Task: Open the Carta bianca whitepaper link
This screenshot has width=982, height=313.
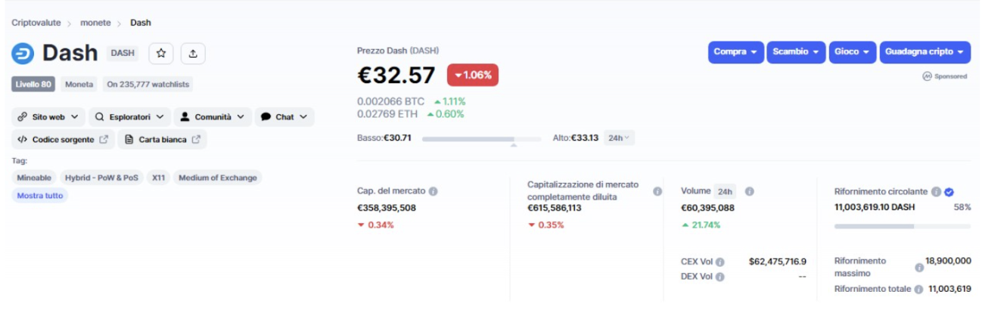Action: tap(162, 139)
